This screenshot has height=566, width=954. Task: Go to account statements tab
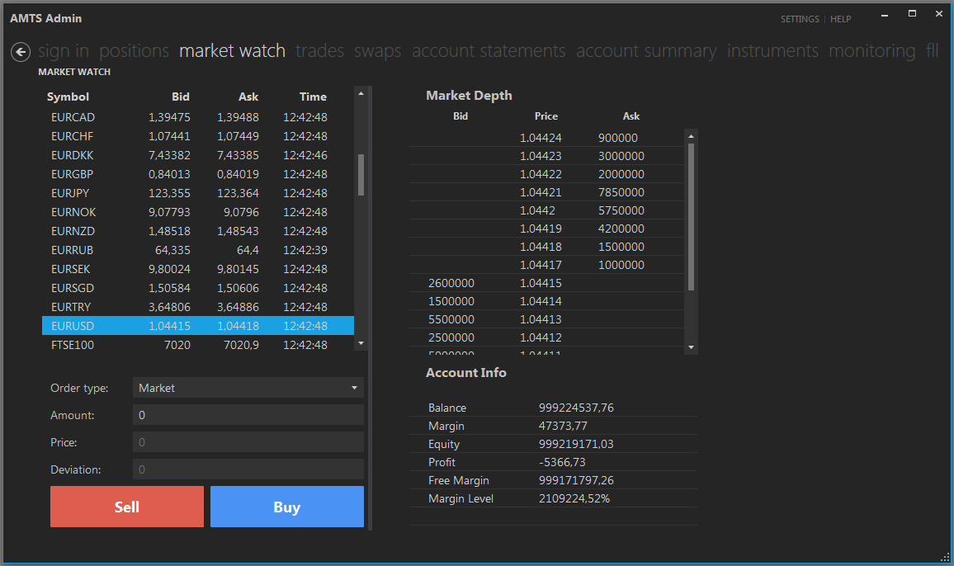[x=489, y=51]
